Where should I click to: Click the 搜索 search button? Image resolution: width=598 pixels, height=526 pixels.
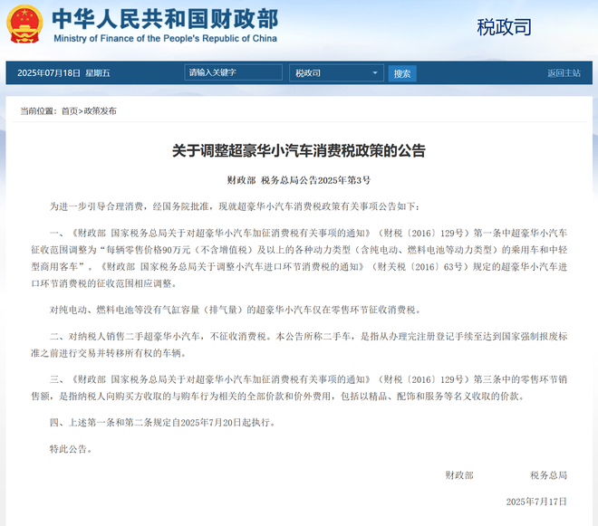point(402,73)
